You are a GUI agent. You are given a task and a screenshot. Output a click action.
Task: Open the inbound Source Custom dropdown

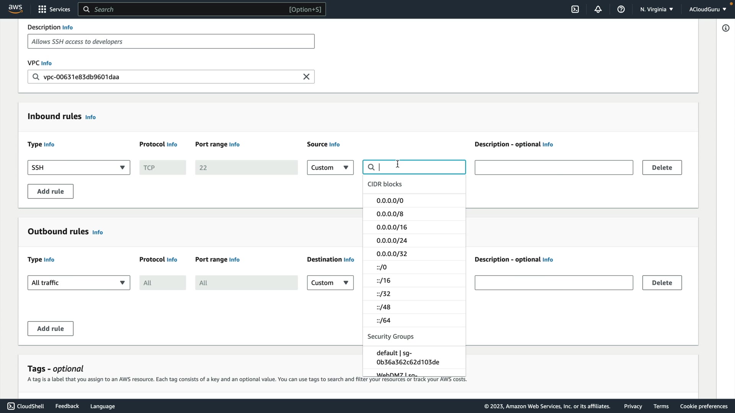coord(330,167)
